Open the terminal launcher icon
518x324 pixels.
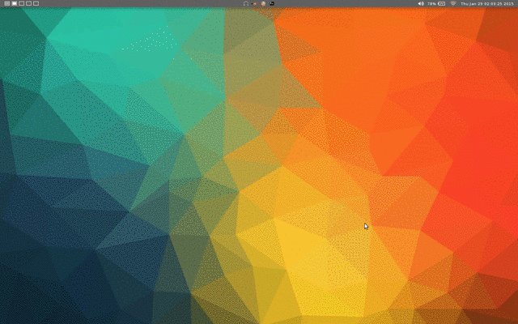272,3
